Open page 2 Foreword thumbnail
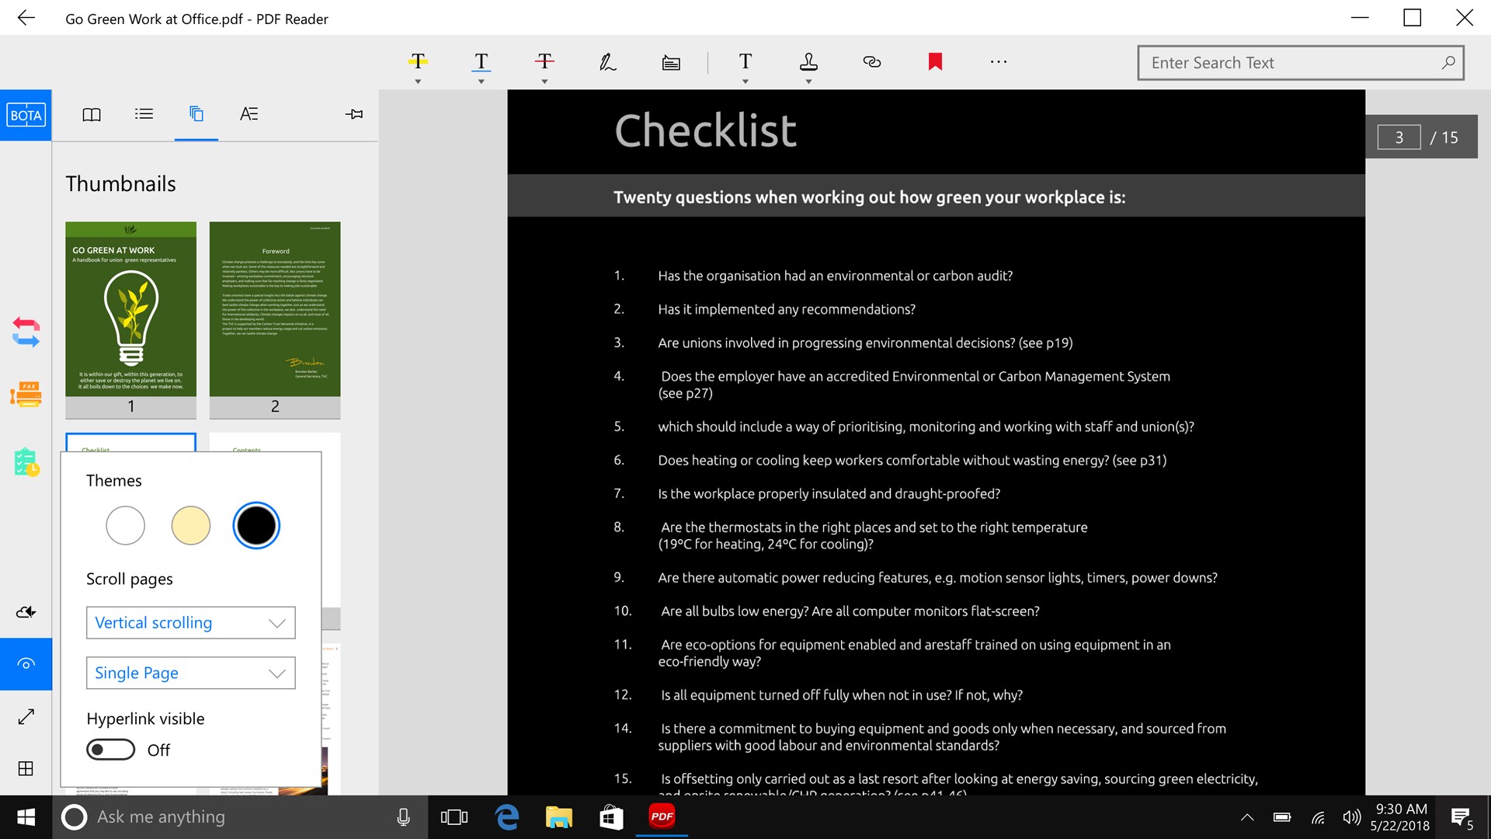 (x=274, y=311)
